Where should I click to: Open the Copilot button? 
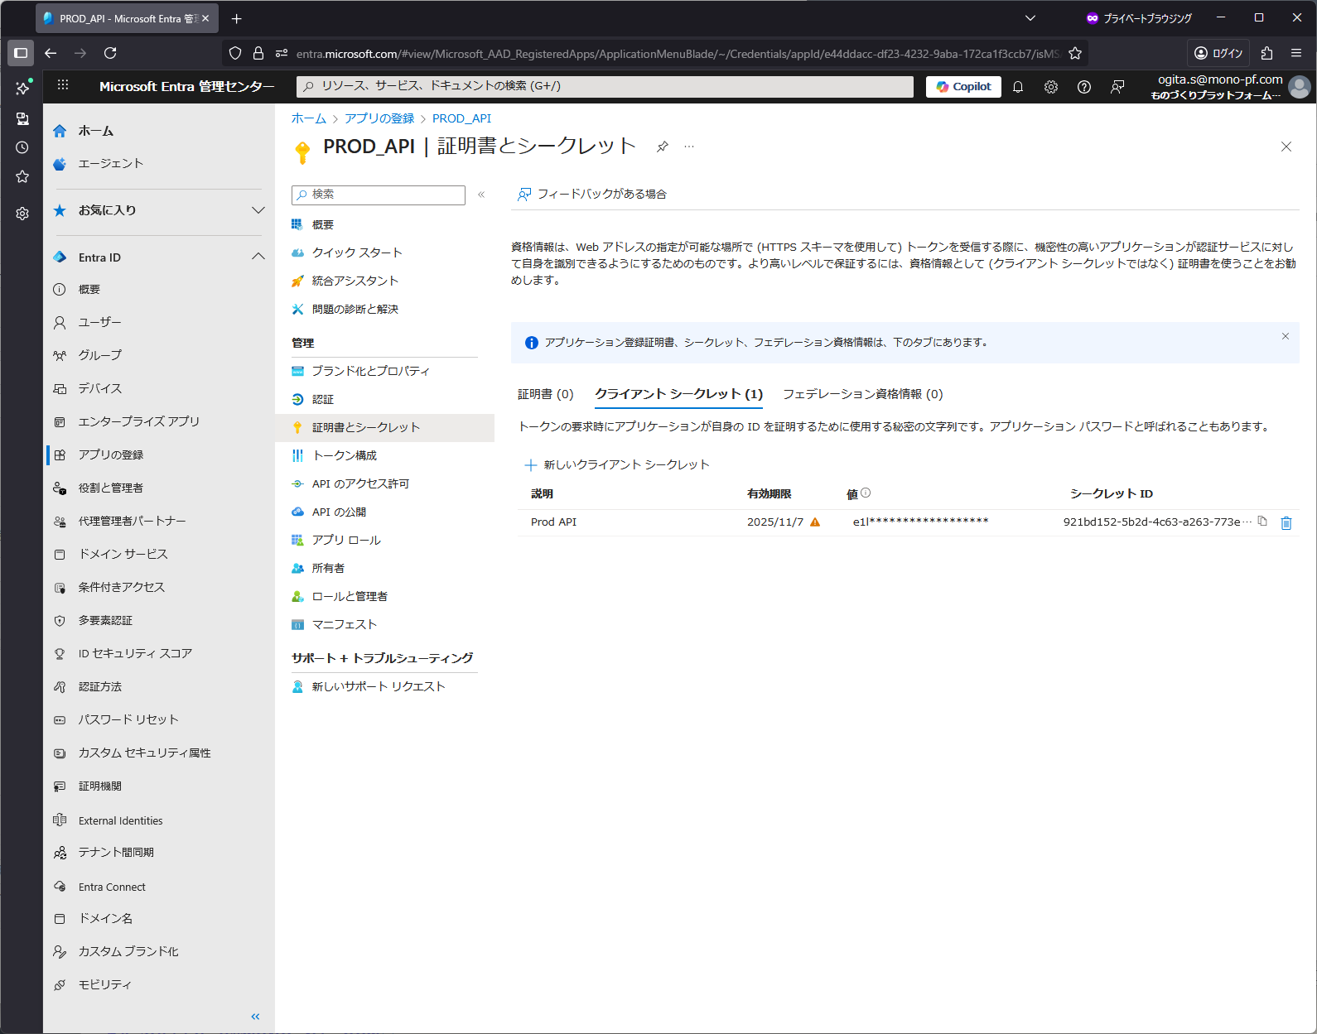pos(963,87)
